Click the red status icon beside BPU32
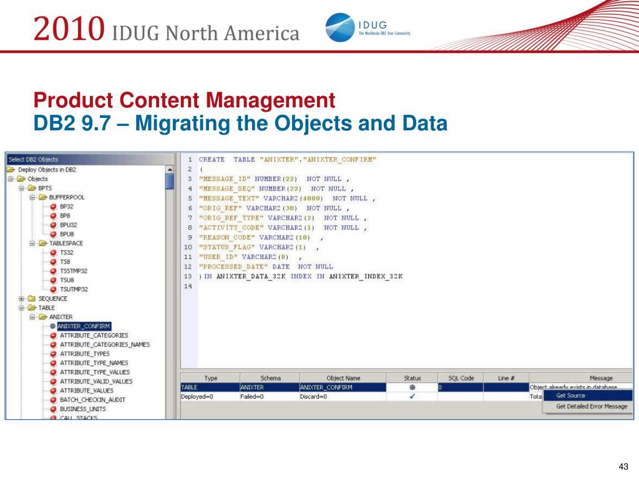This screenshot has height=479, width=639. coord(53,225)
